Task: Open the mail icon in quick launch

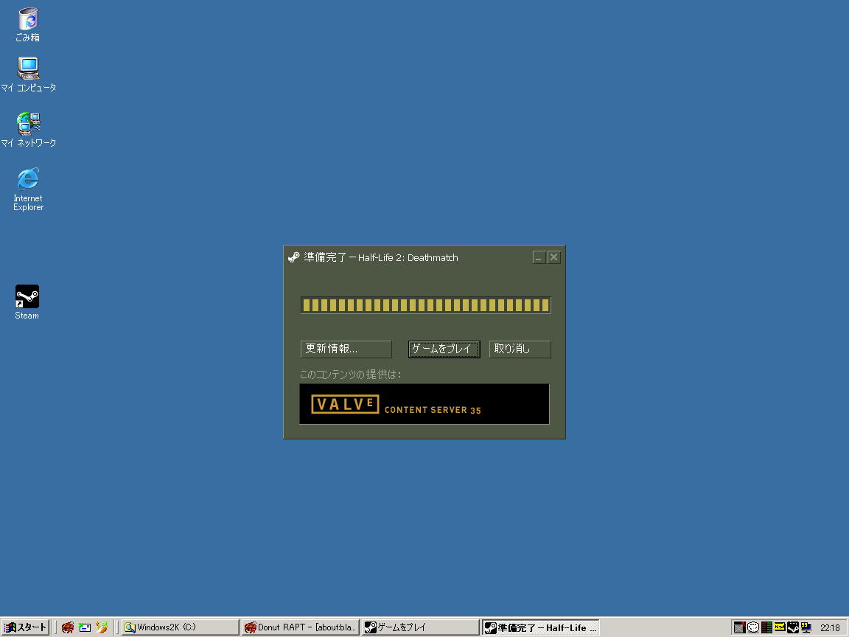Action: coord(85,627)
